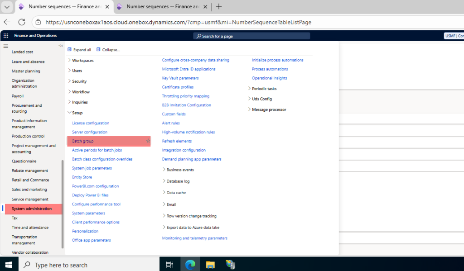This screenshot has height=271, width=464.
Task: Open Microsoft Entra ID applications link
Action: [188, 69]
